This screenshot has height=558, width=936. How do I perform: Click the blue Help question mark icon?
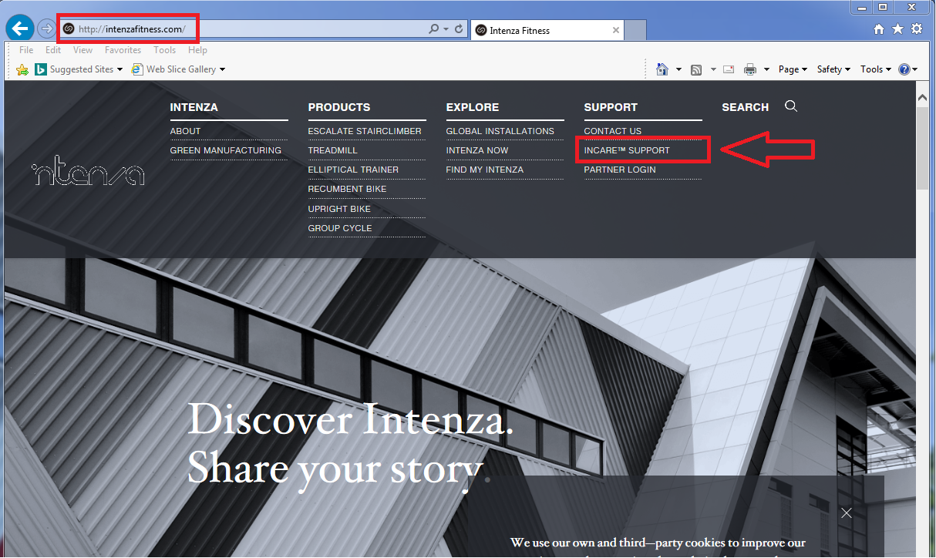[904, 69]
